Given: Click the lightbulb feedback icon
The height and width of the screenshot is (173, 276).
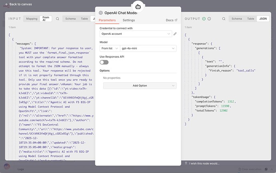Looking at the screenshot, I should pos(186,163).
